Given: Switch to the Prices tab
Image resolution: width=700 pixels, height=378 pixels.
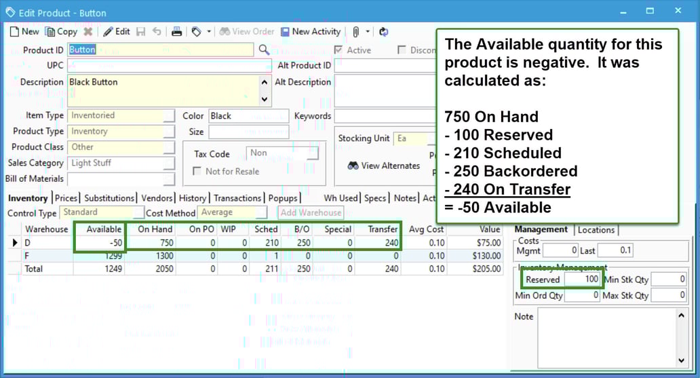Looking at the screenshot, I should pyautogui.click(x=66, y=198).
